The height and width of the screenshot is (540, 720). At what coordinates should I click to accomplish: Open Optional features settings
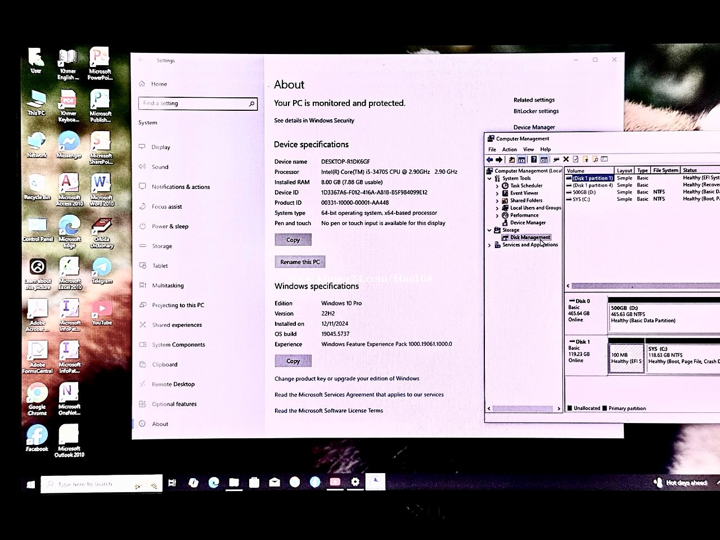click(x=174, y=404)
